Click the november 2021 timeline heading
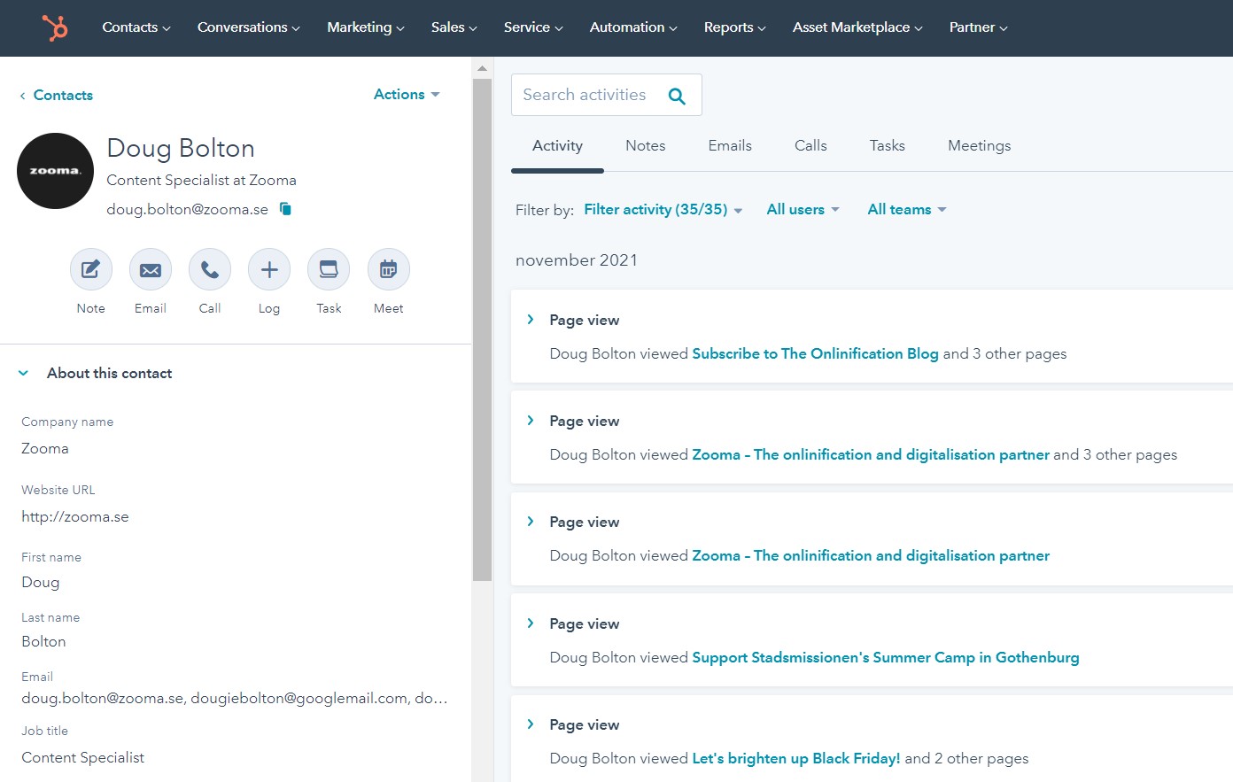Screen dimensions: 1233x782 (x=577, y=259)
